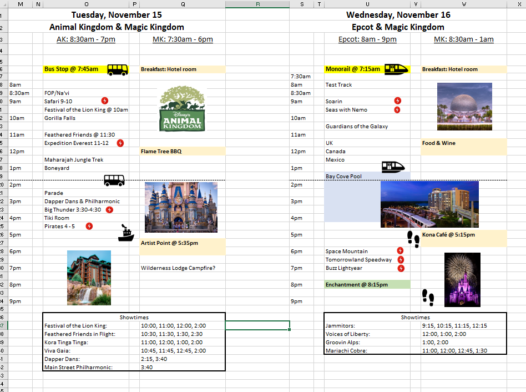
Task: Click the boat icon near Artist Point
Action: click(x=126, y=233)
